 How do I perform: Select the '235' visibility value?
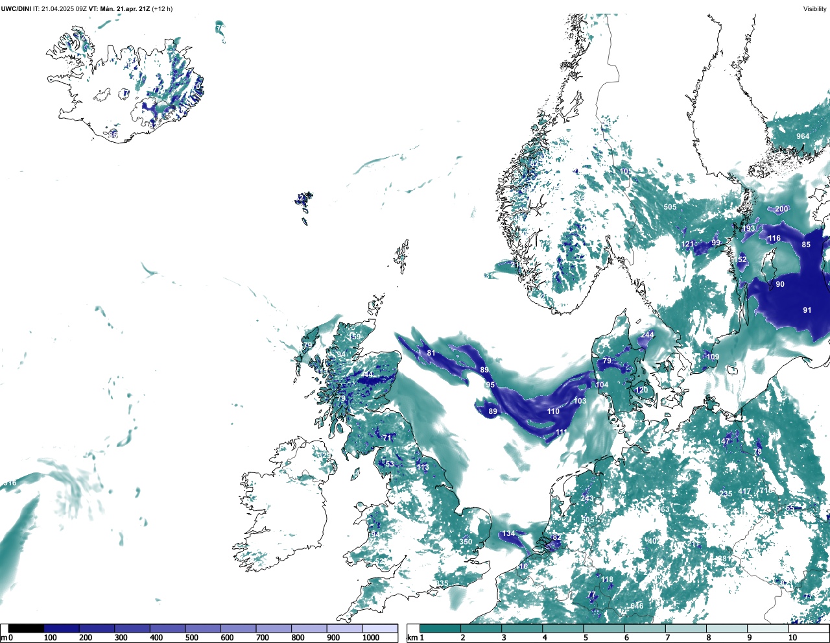coord(726,494)
